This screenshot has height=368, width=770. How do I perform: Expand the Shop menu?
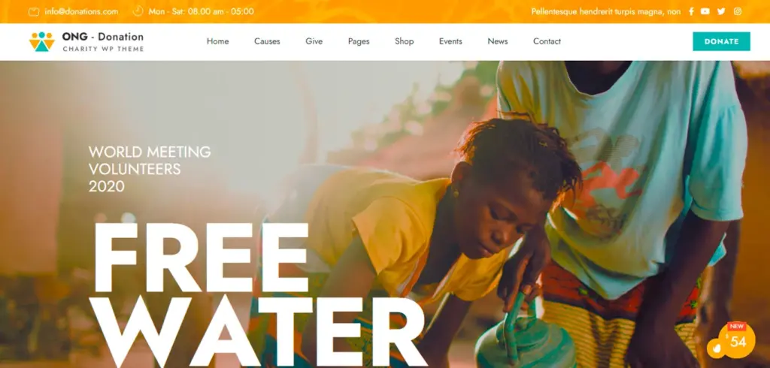tap(404, 42)
